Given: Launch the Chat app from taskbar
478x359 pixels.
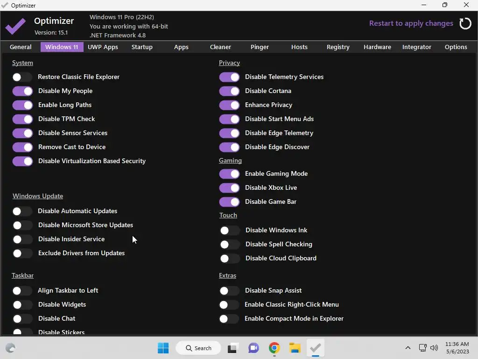Looking at the screenshot, I should [253, 348].
